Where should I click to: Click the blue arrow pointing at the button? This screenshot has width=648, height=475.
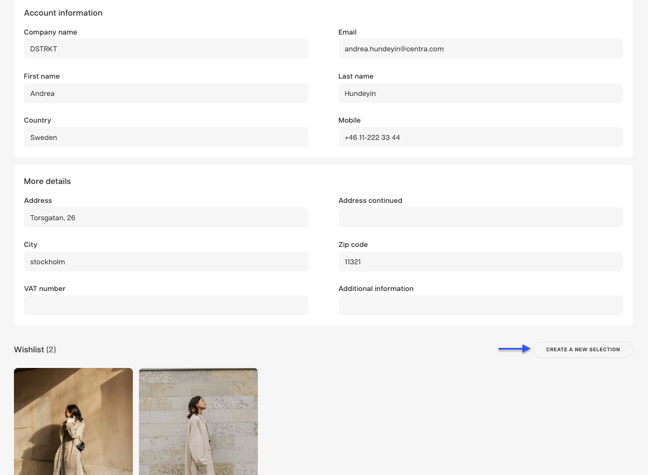514,349
